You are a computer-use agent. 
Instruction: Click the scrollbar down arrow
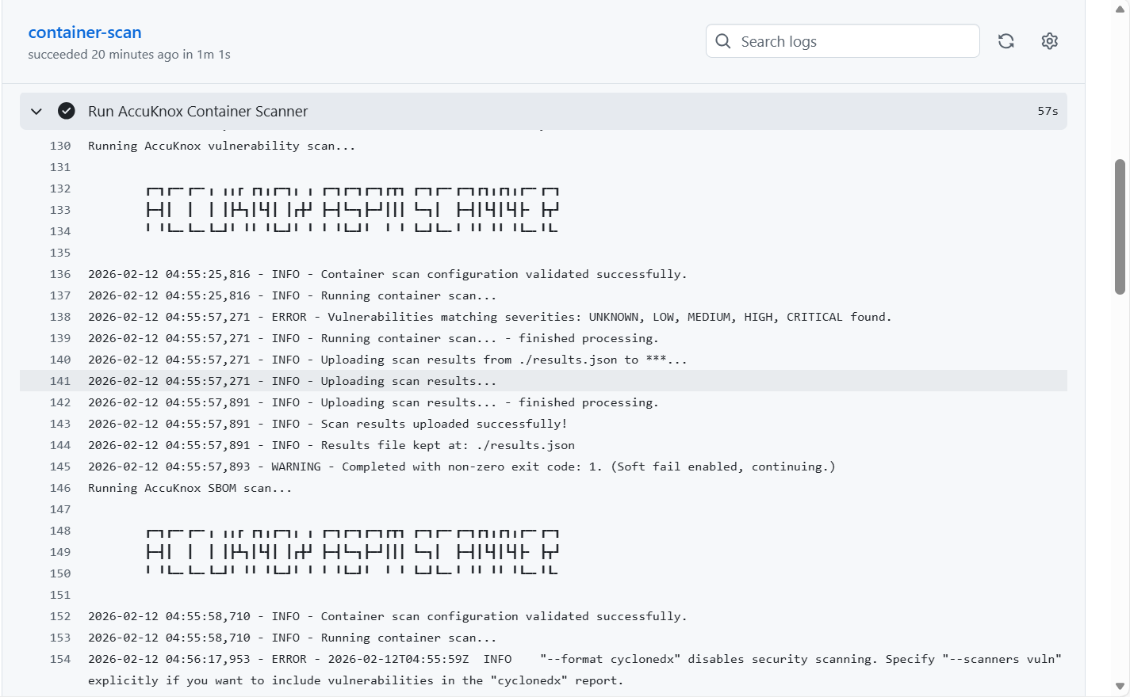coord(1120,687)
